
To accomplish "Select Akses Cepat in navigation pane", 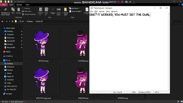I will [10, 28].
